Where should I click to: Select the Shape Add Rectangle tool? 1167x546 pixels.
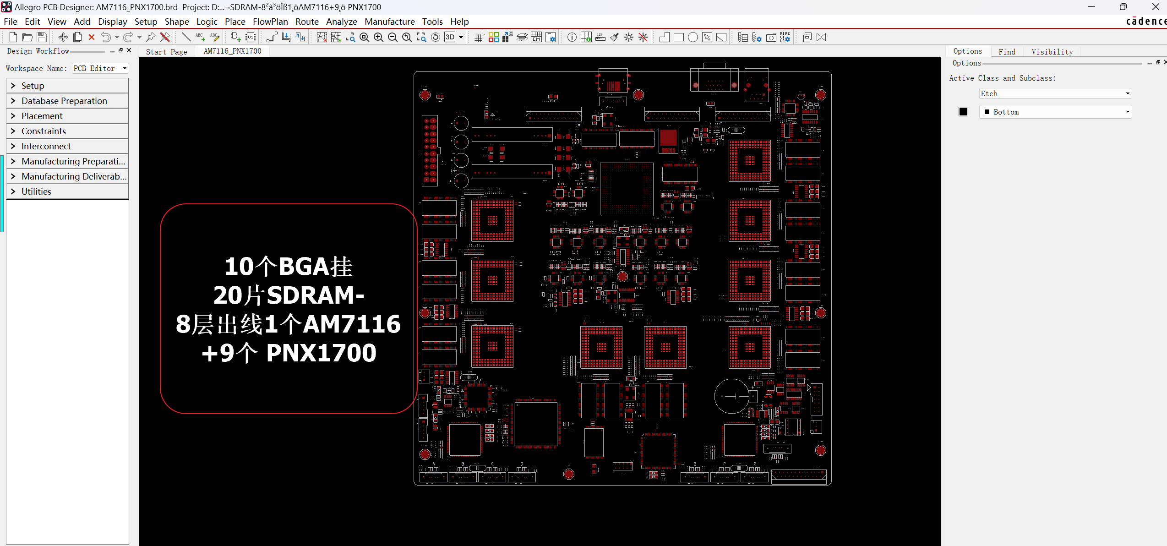click(679, 37)
